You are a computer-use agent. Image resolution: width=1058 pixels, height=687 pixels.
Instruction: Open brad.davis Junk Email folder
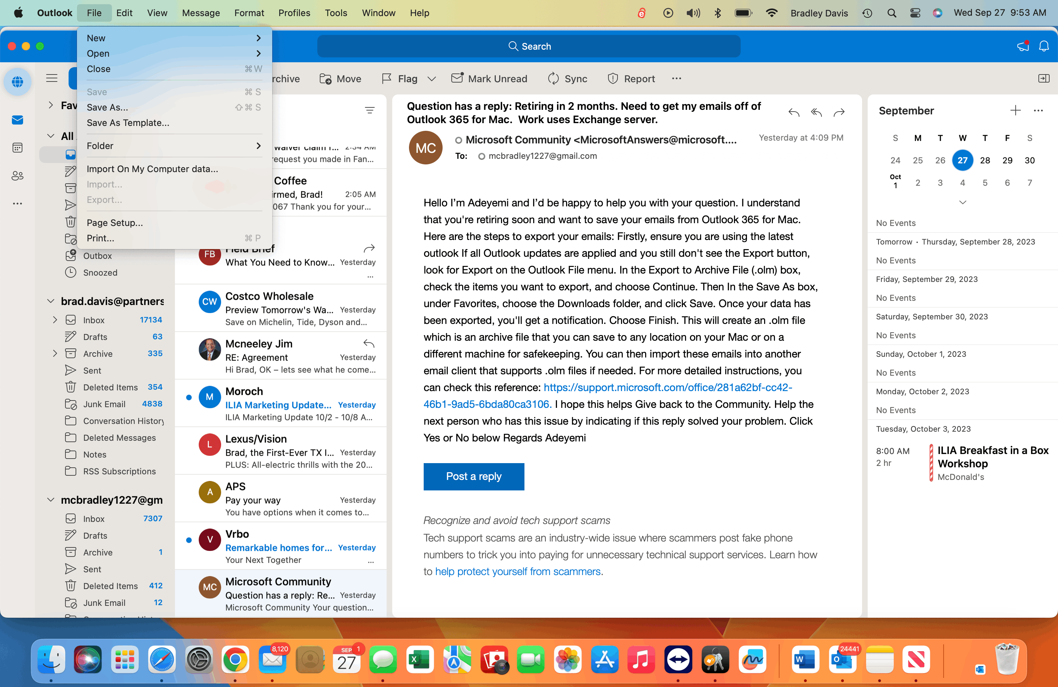tap(105, 404)
